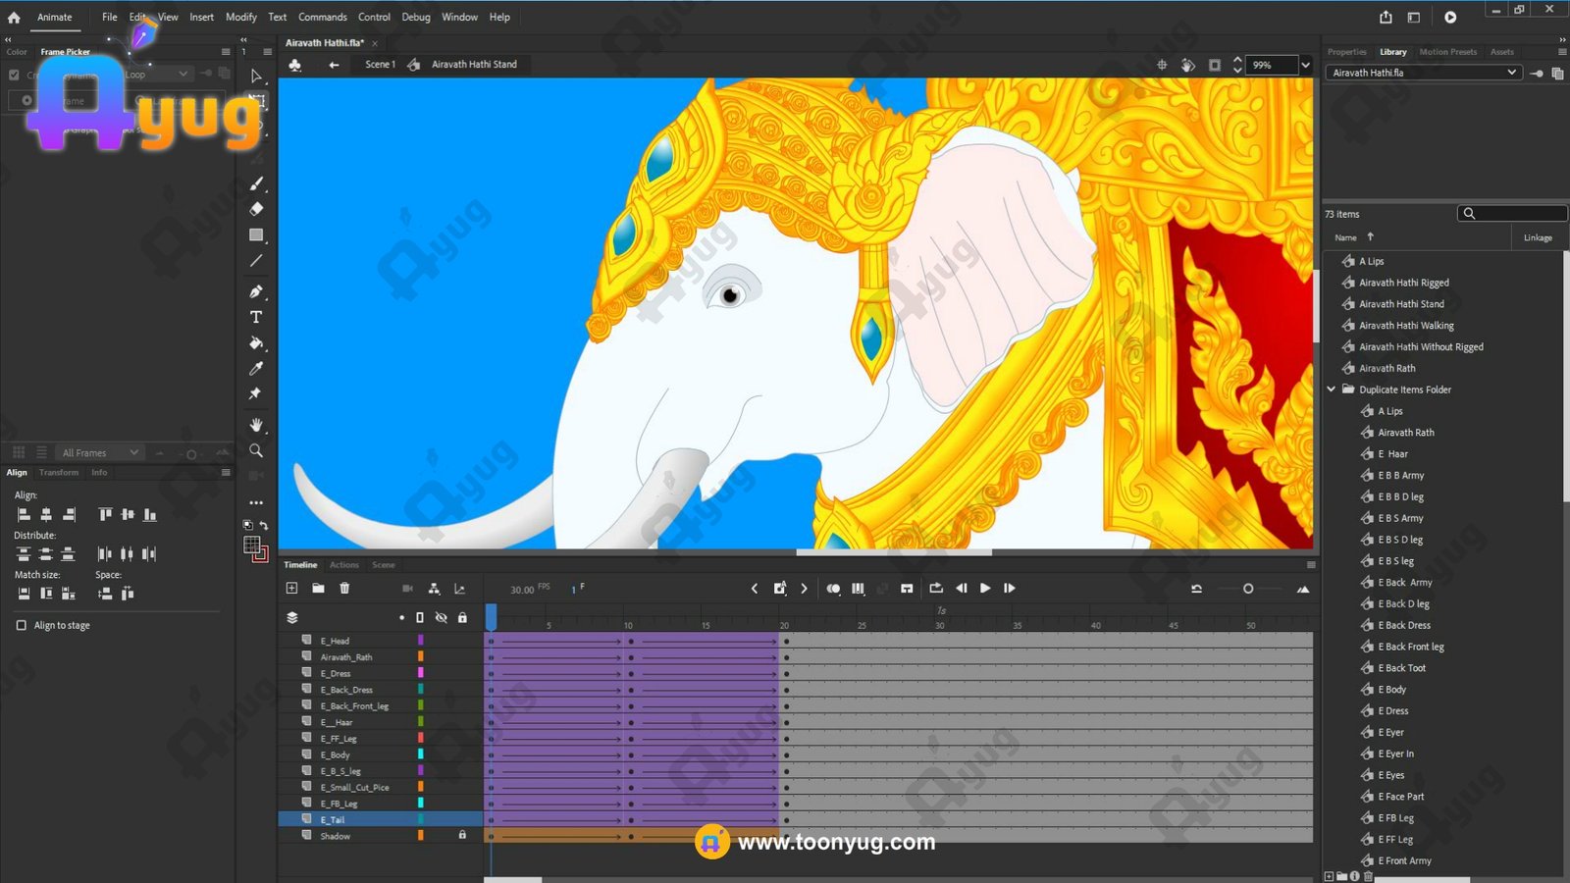Sort library by Name arrow
This screenshot has height=883, width=1570.
click(1371, 236)
